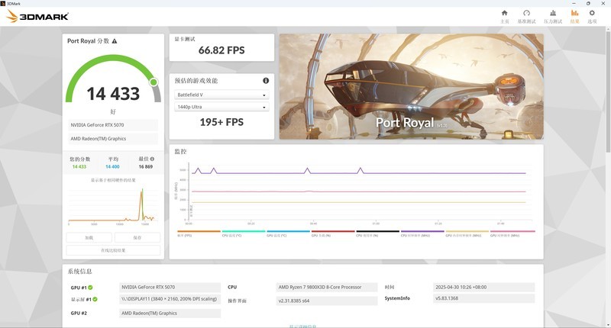
Task: Click the 2025-04-30 10:26 +08:00 time field
Action: point(484,287)
